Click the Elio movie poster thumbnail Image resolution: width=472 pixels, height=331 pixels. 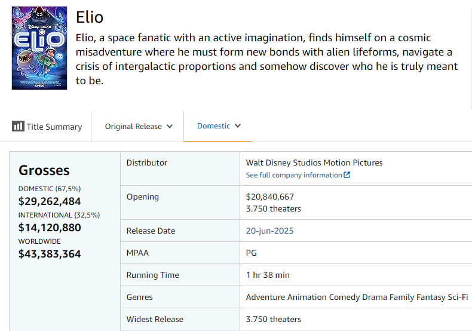point(39,48)
